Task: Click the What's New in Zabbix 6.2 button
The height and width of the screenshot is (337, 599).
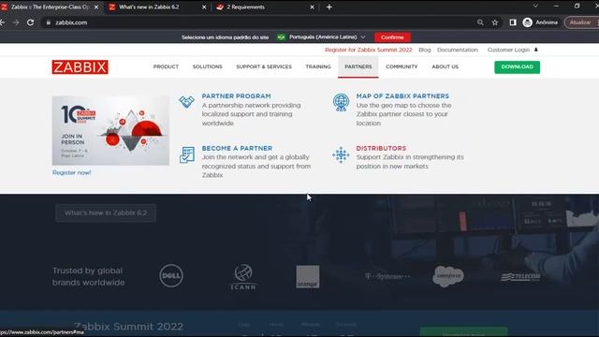Action: (106, 212)
